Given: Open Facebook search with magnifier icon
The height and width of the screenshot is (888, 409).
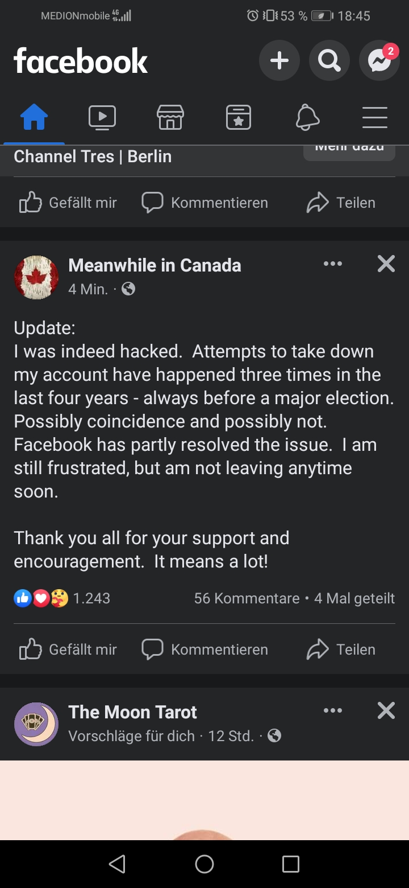Looking at the screenshot, I should coord(329,60).
